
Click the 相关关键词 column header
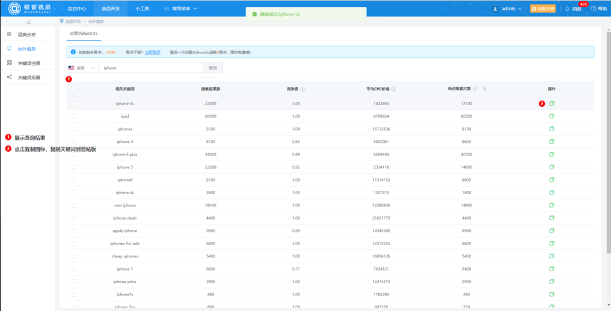click(x=125, y=89)
